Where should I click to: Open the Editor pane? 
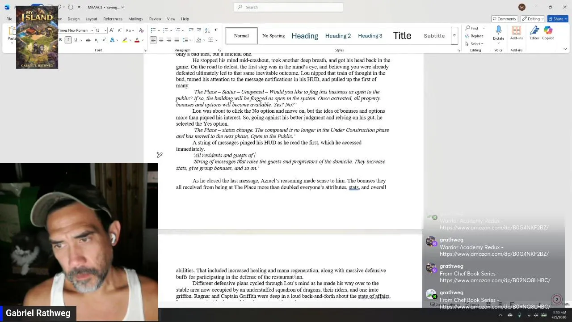click(x=534, y=33)
